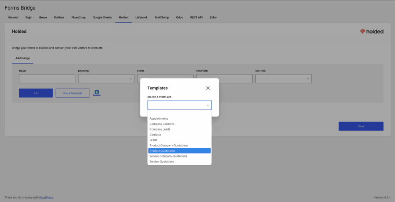395x202 pixels.
Task: Switch to the Listmonk tab
Action: point(141,17)
